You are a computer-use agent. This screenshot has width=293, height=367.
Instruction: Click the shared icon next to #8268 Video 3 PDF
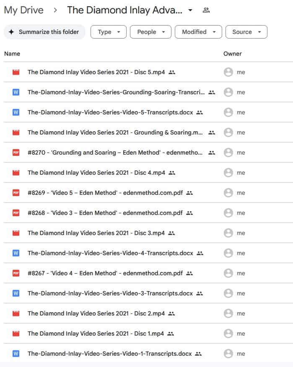click(x=189, y=213)
